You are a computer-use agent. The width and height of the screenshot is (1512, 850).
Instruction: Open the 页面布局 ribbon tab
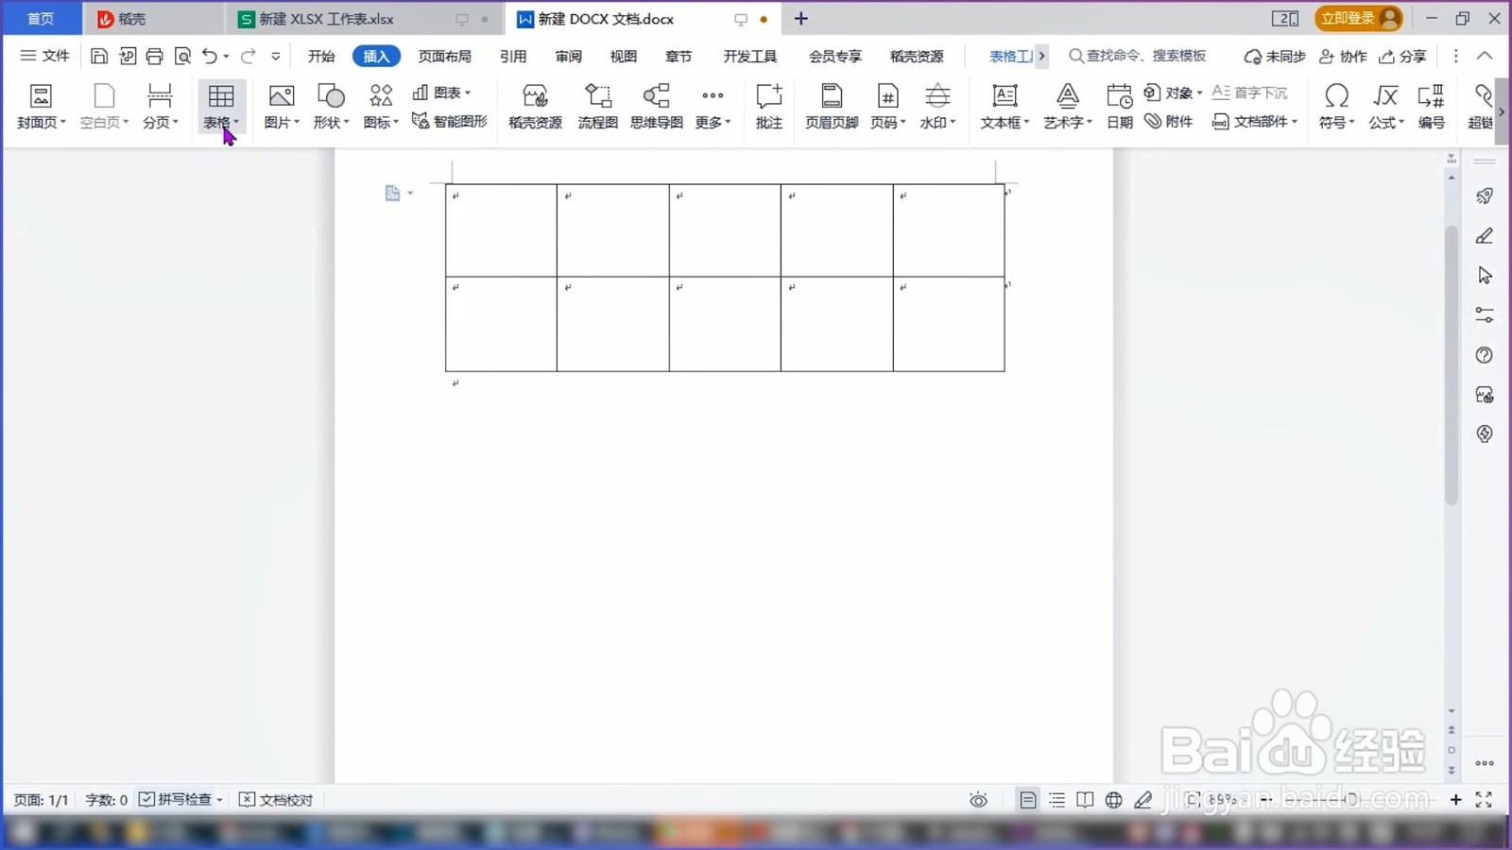[x=444, y=56]
